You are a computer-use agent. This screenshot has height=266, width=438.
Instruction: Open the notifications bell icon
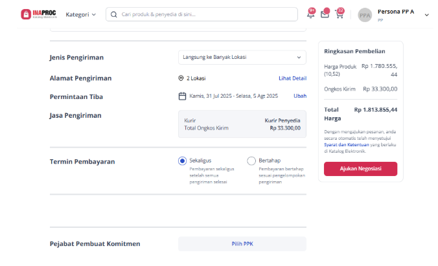310,14
